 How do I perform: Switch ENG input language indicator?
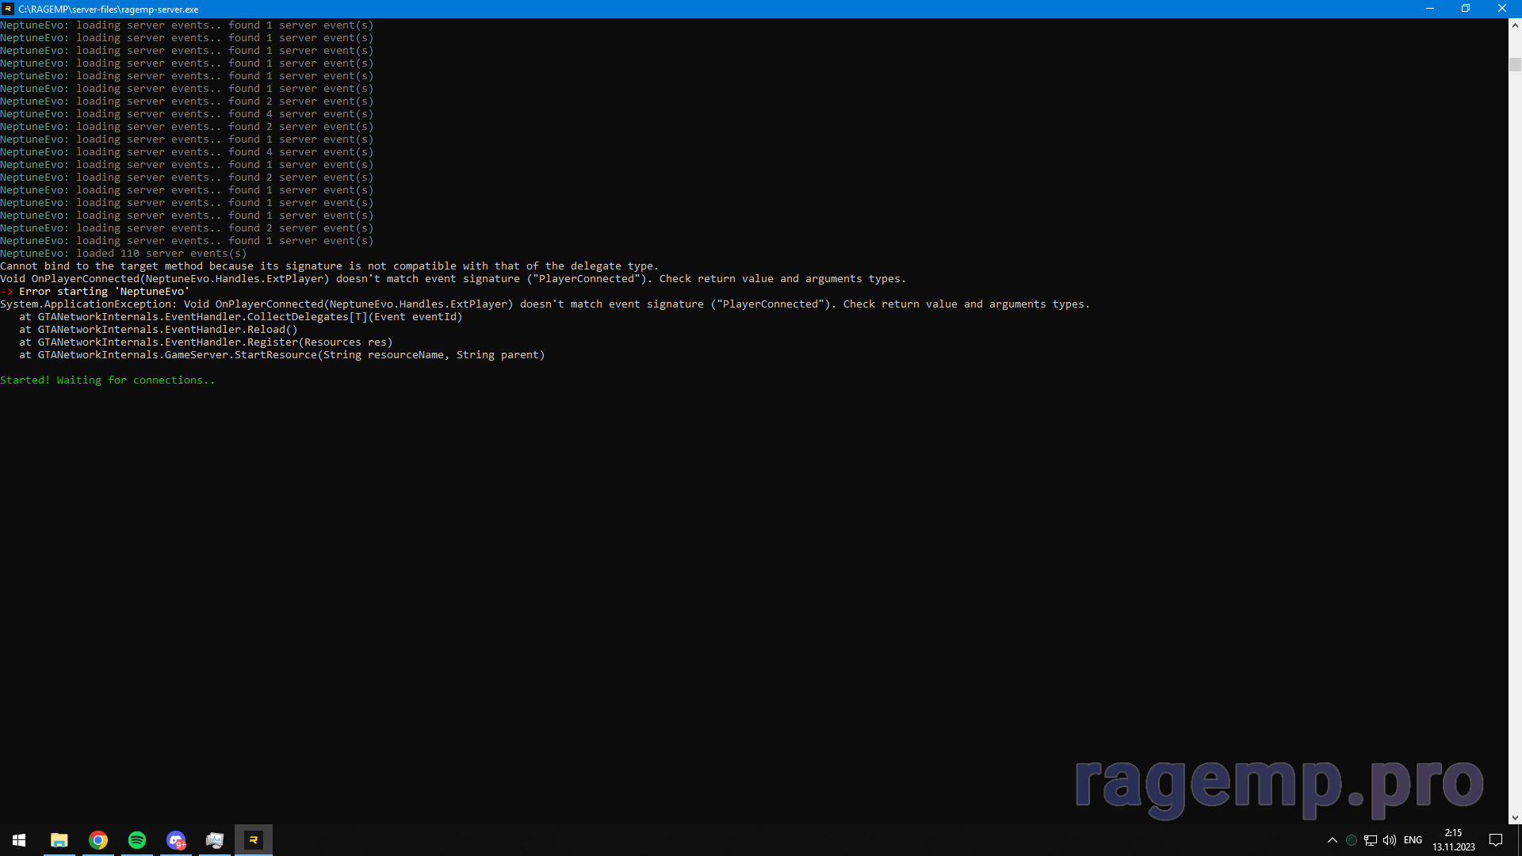[x=1413, y=840]
